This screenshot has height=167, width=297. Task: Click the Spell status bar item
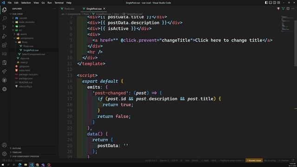click(x=205, y=161)
